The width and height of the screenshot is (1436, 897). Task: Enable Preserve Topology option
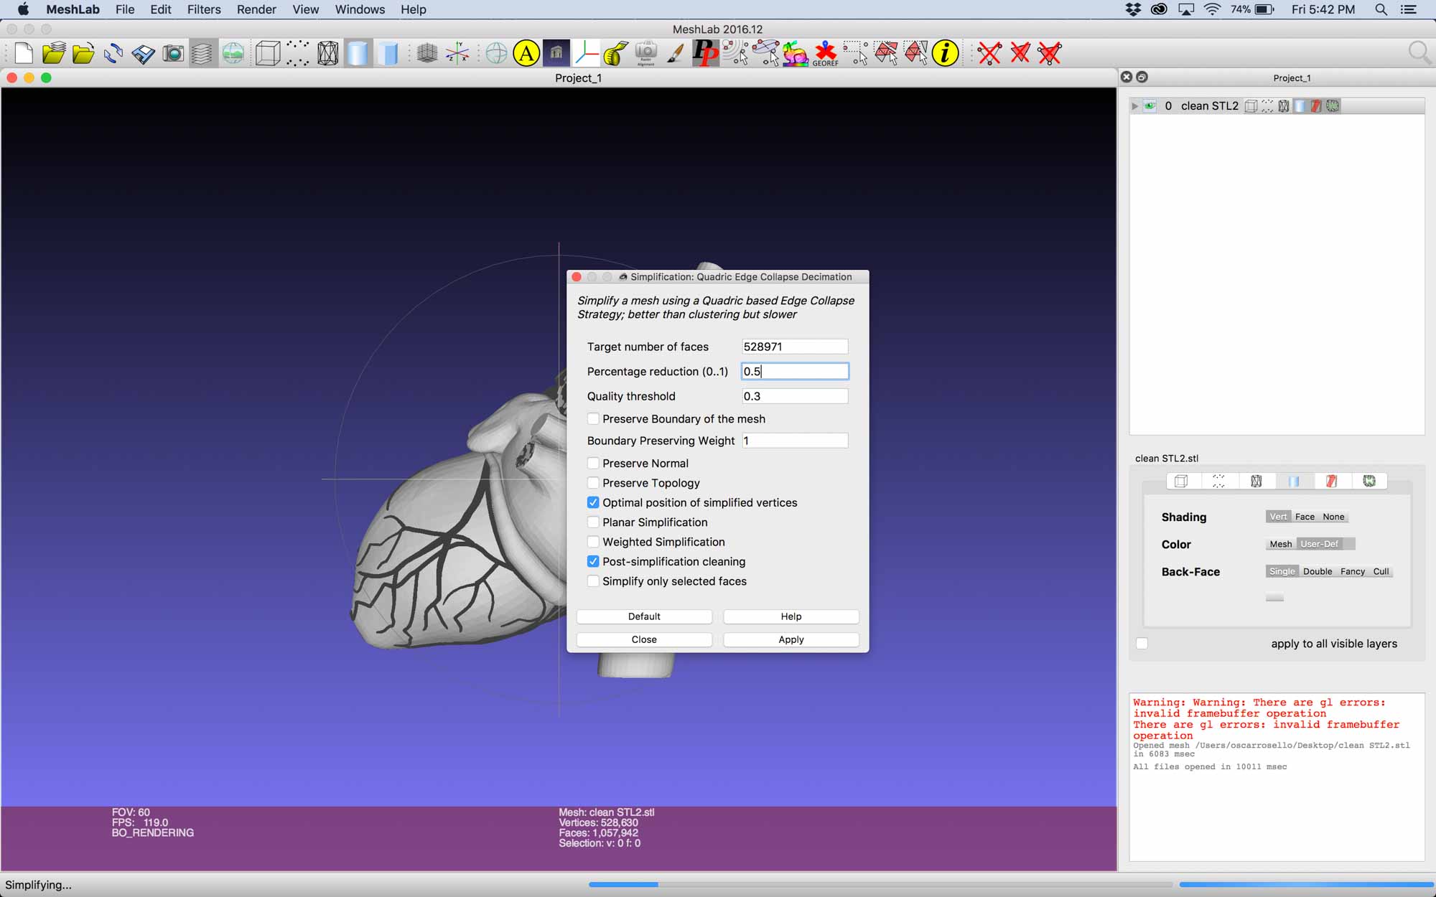click(593, 483)
